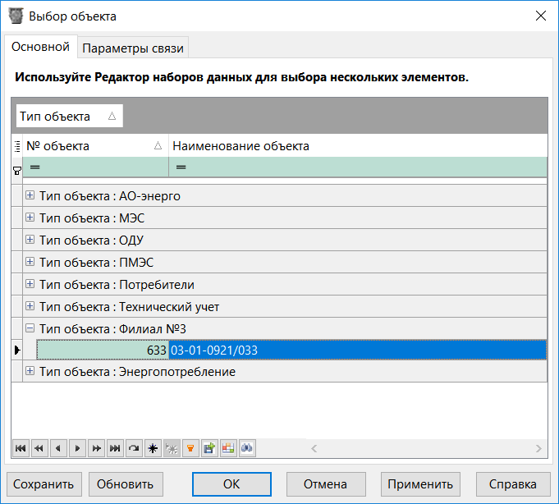Click filter field under Наименование объекта
This screenshot has height=504, width=559.
[357, 167]
